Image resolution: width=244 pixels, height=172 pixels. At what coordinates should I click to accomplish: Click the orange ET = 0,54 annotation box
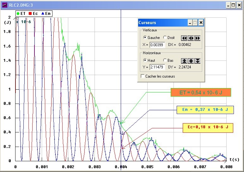[x=201, y=92]
